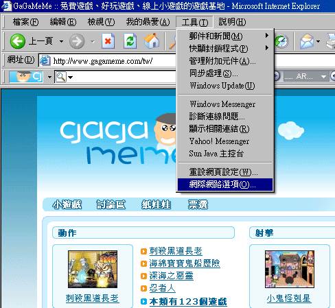The image size is (335, 308).
Task: Choose Windows Update(U) from the menu
Action: click(225, 86)
